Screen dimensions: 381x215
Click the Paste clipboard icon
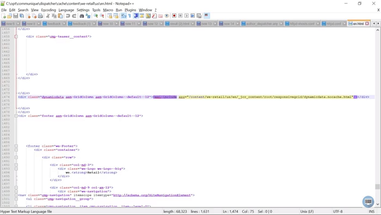click(x=60, y=16)
